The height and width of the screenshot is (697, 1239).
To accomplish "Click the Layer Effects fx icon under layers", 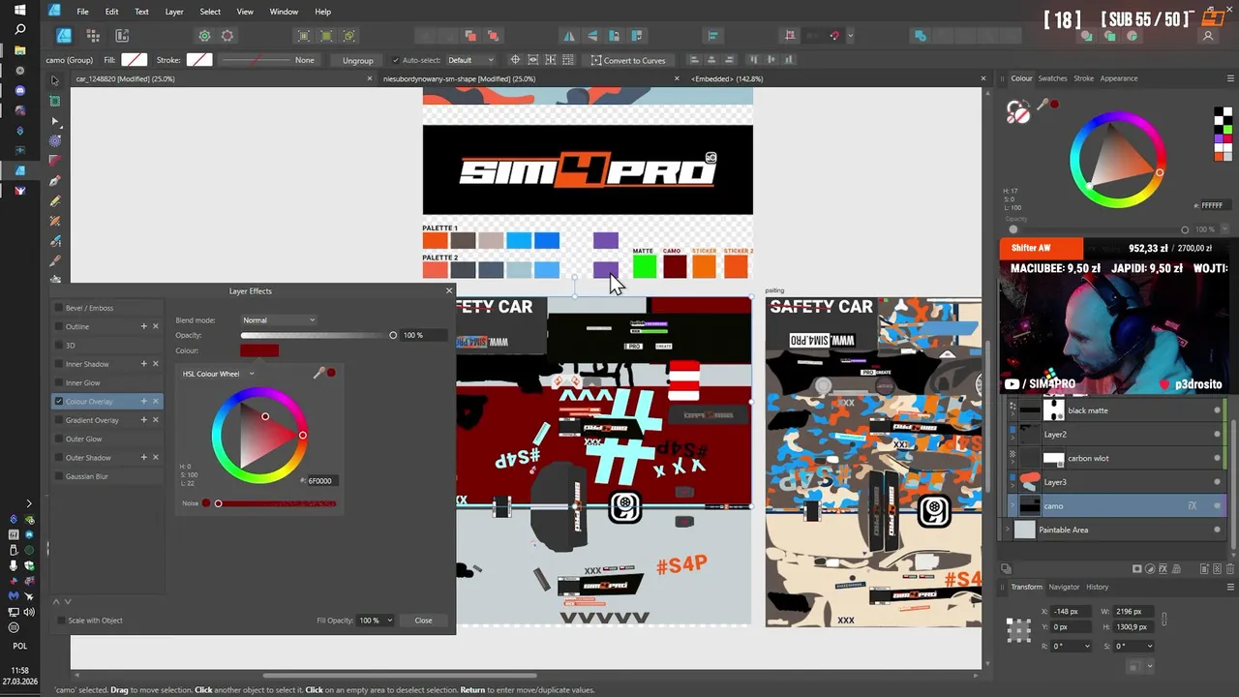I will click(1163, 569).
